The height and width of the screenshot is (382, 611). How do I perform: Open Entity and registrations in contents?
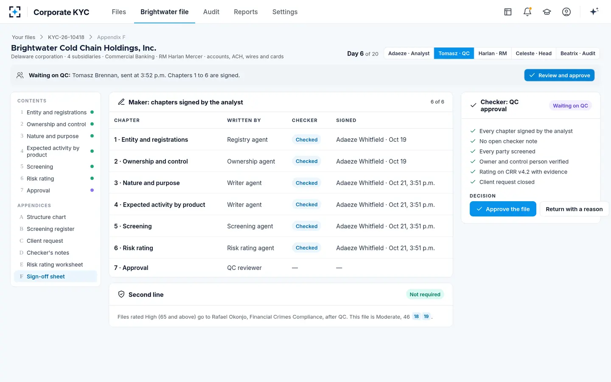tap(56, 112)
